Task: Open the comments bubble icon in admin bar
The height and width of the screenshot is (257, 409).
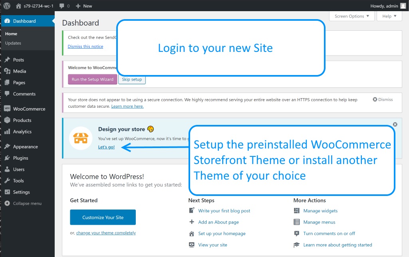Action: tap(62, 6)
